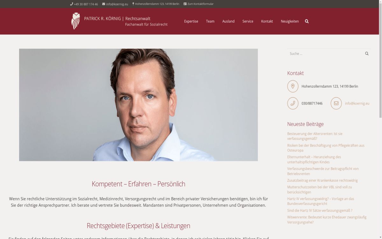Click the location pin circle icon

click(x=293, y=86)
